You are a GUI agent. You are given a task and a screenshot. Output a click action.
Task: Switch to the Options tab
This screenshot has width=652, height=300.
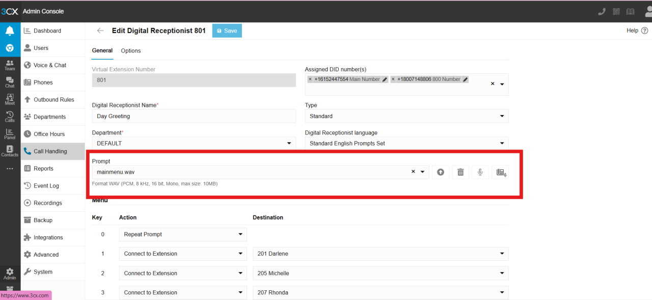point(130,50)
